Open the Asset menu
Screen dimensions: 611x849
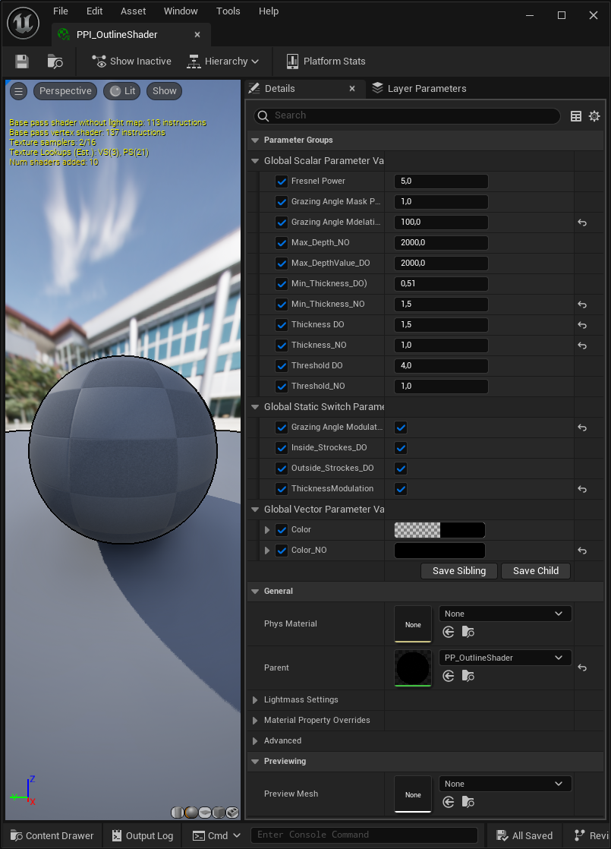point(134,11)
